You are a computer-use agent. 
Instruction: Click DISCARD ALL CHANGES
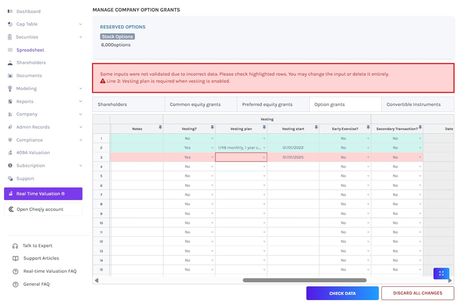pos(417,293)
